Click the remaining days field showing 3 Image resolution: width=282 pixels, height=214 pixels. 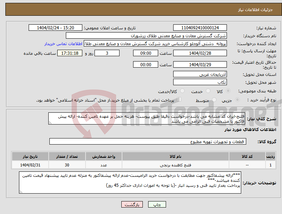[107, 53]
